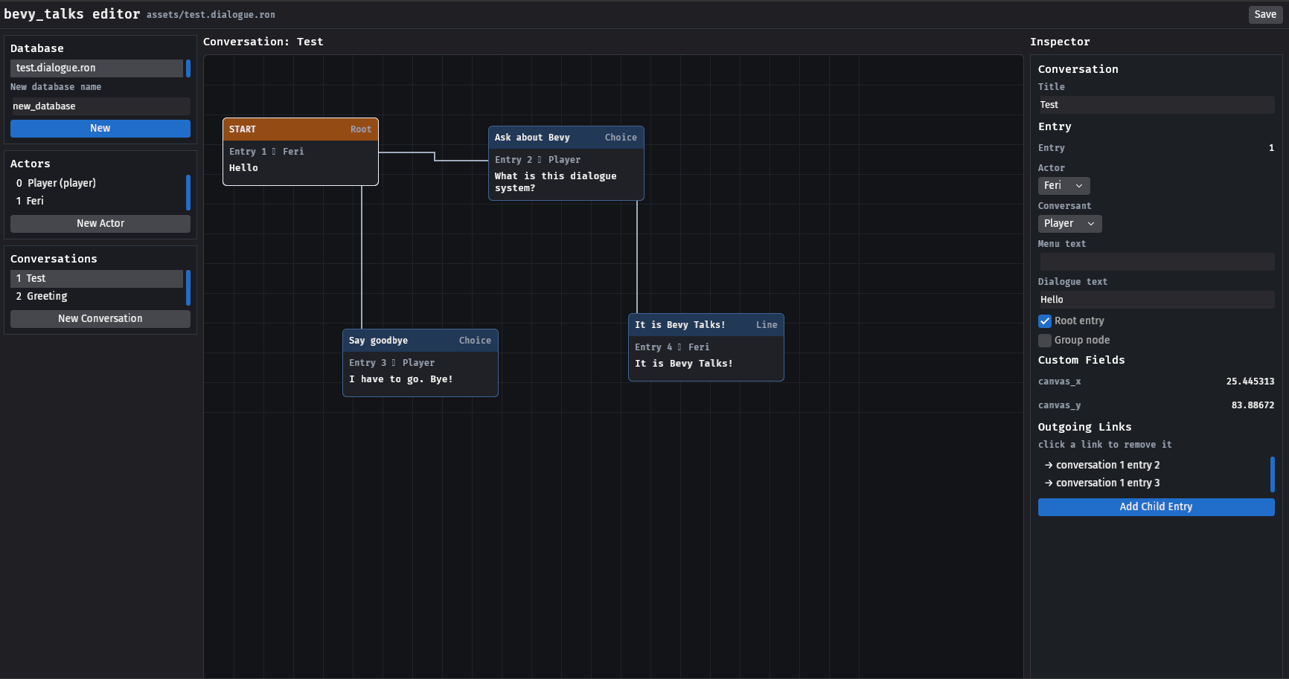This screenshot has width=1289, height=679.
Task: Click the Conversations list scrollbar
Action: pos(188,288)
